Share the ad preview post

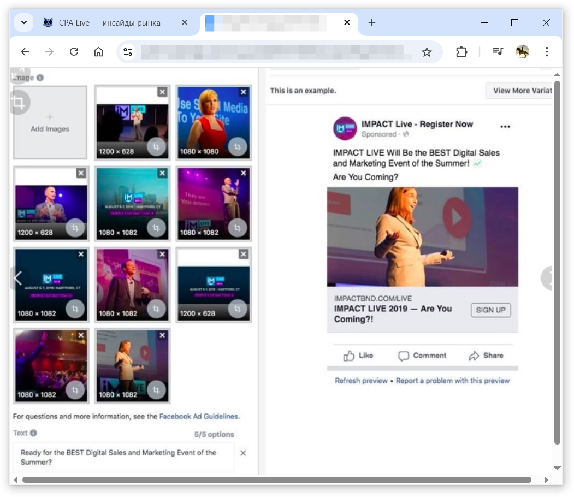pyautogui.click(x=486, y=356)
